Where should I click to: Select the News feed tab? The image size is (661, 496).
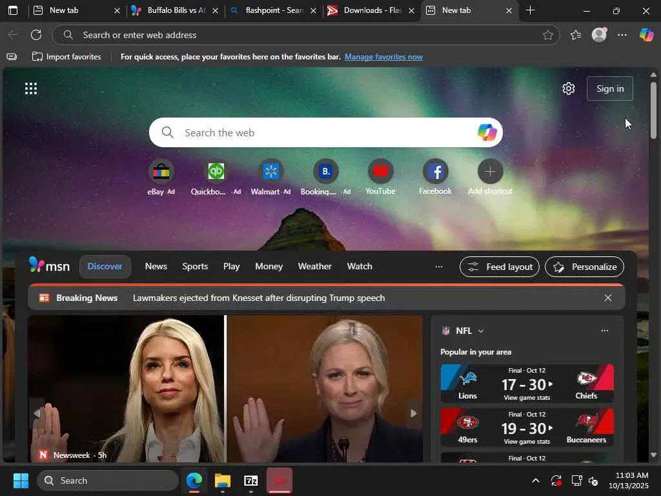156,267
